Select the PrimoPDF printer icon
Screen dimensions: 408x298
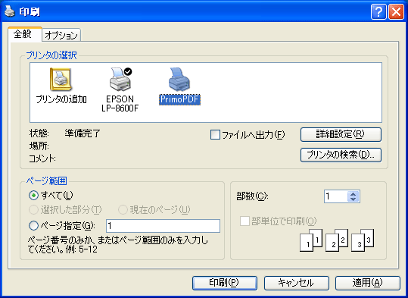[179, 80]
